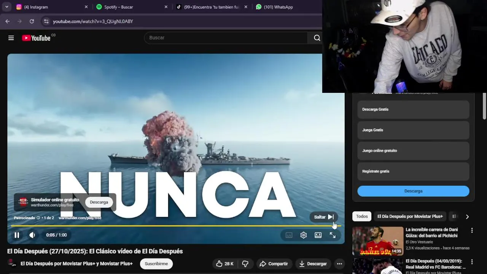
Task: Go to YouTube home via logo
Action: point(36,38)
